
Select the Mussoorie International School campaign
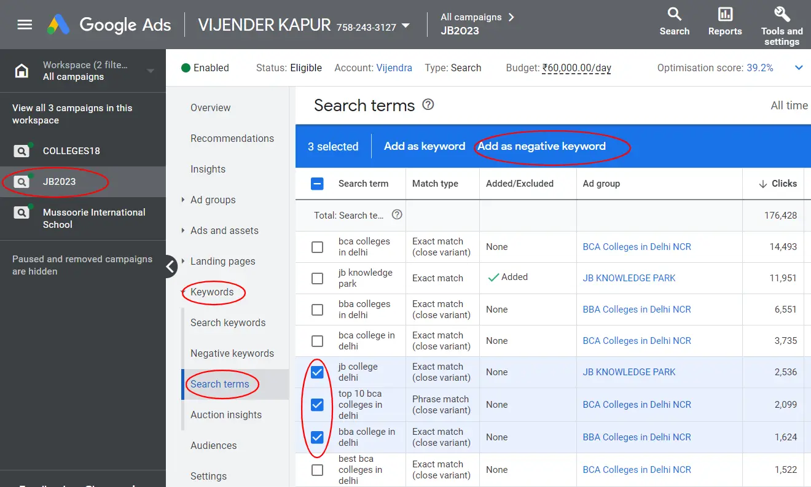point(94,219)
